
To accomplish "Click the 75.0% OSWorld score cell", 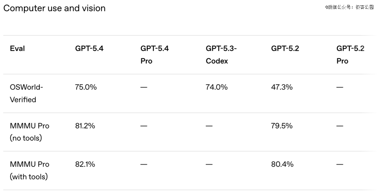I will pyautogui.click(x=85, y=87).
